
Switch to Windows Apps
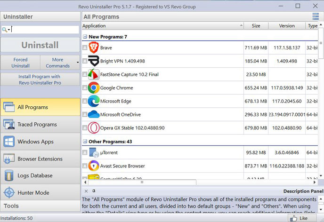coord(40,141)
